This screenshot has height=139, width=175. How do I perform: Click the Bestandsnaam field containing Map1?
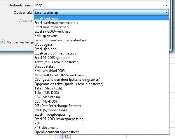tap(101, 5)
